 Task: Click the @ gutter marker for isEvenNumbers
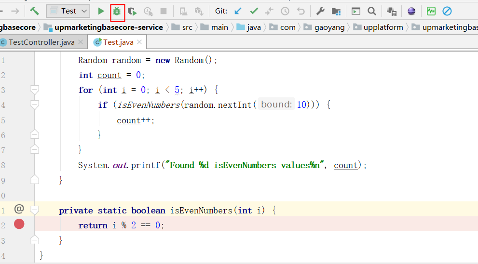19,209
